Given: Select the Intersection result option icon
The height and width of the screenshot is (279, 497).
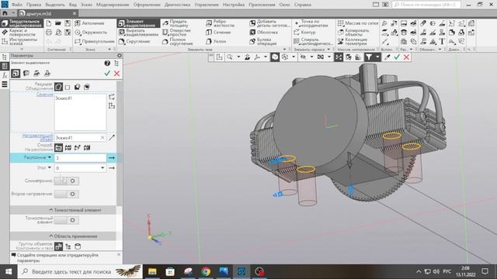Looking at the screenshot, I should click(x=86, y=87).
